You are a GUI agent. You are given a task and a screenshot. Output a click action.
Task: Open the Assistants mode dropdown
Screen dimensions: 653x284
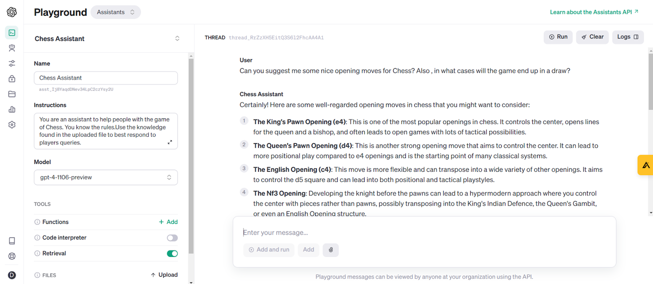click(x=116, y=12)
